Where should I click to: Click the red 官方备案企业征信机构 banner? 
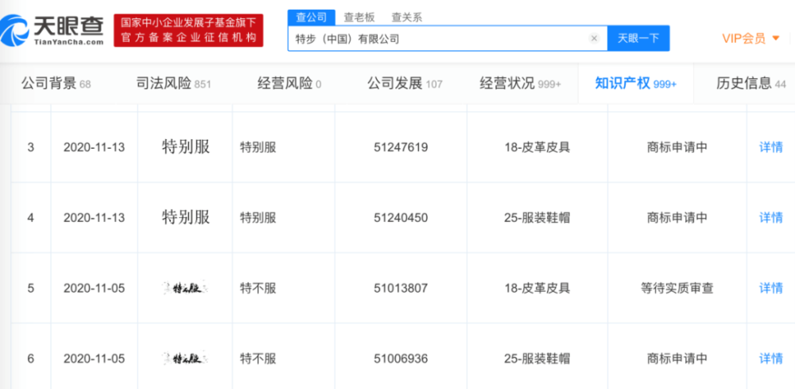pyautogui.click(x=188, y=30)
